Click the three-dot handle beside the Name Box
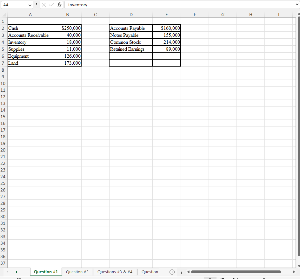 (37, 5)
